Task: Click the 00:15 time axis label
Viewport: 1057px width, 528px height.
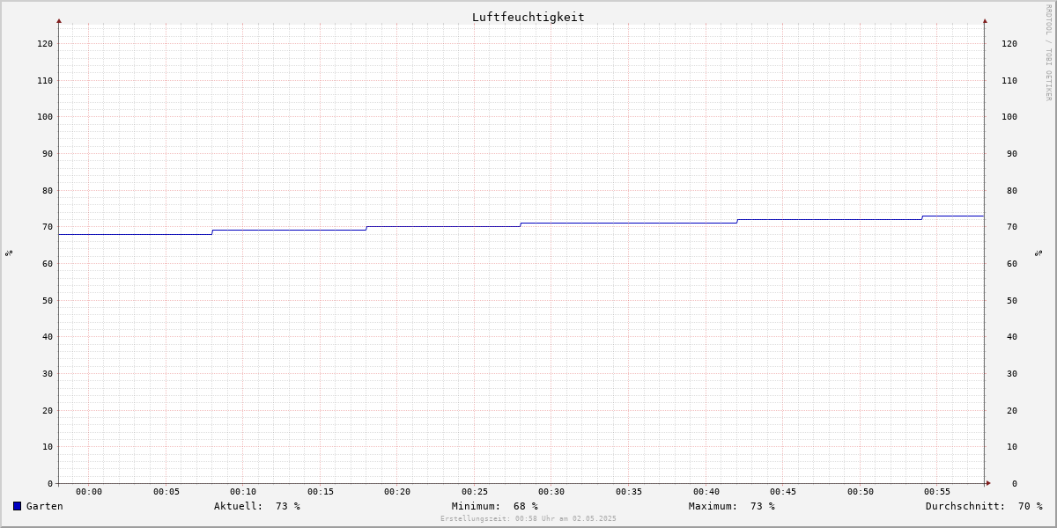Action: coord(321,492)
